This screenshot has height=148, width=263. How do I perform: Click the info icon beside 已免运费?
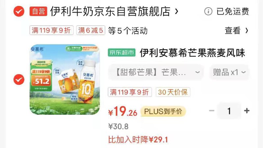point(208,12)
